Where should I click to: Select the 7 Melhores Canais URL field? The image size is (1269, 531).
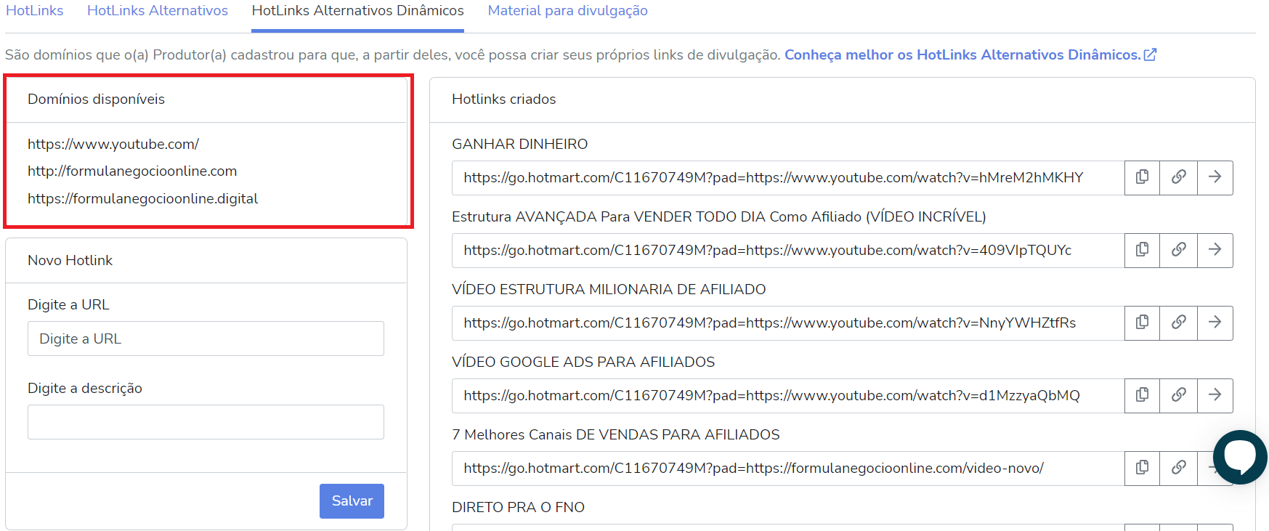pos(788,469)
